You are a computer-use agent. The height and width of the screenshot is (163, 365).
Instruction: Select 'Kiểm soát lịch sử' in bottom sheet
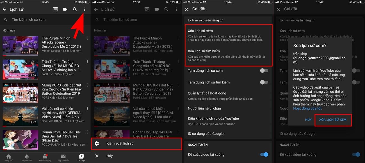(x=136, y=143)
